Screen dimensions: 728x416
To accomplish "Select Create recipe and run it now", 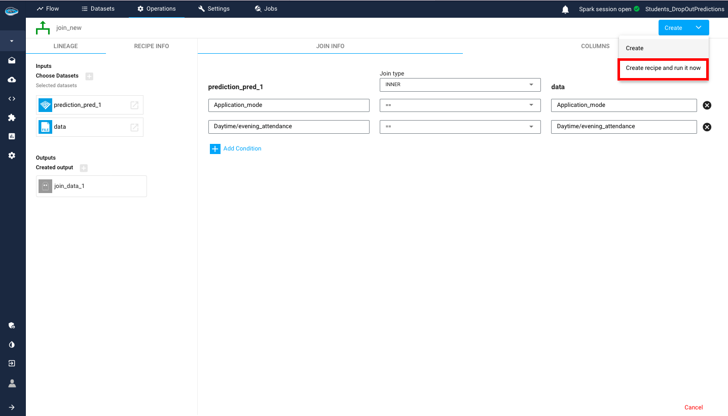I will click(x=663, y=68).
